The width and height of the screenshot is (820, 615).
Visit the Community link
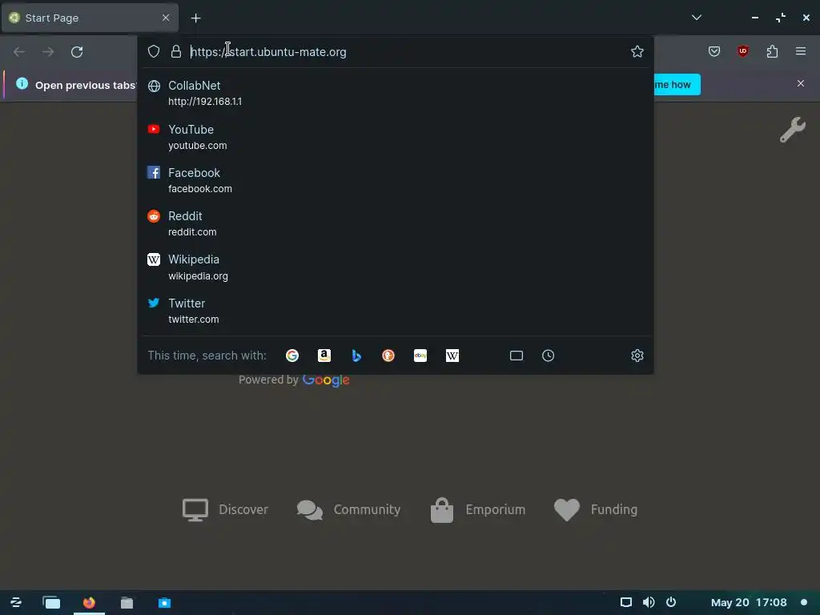pos(348,509)
